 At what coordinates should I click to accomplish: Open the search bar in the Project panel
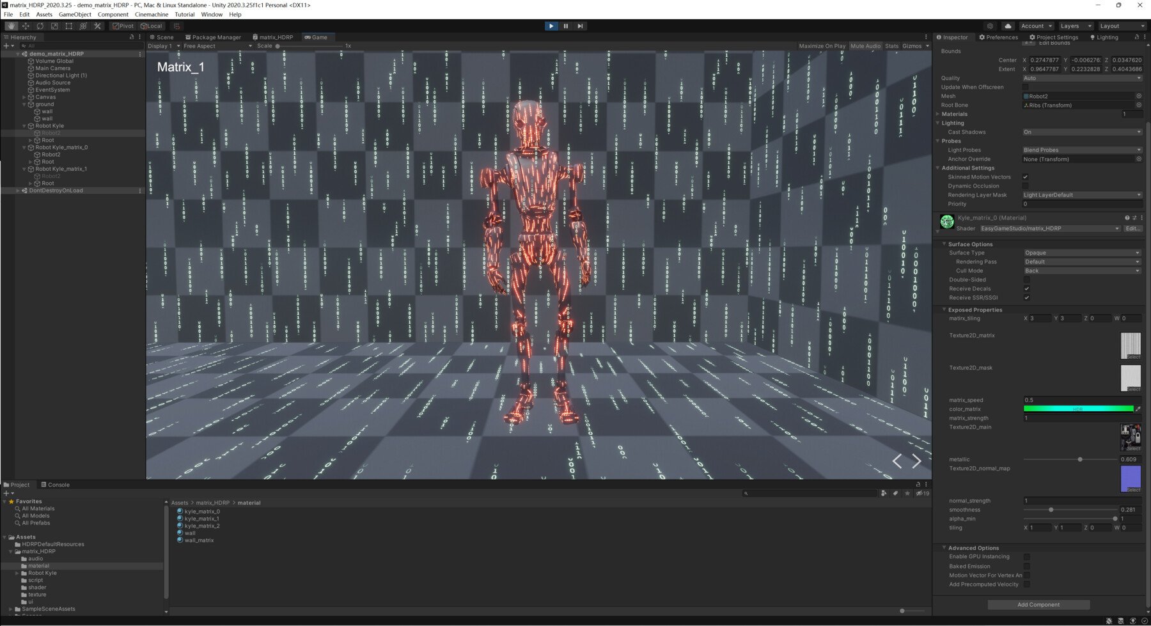(809, 493)
